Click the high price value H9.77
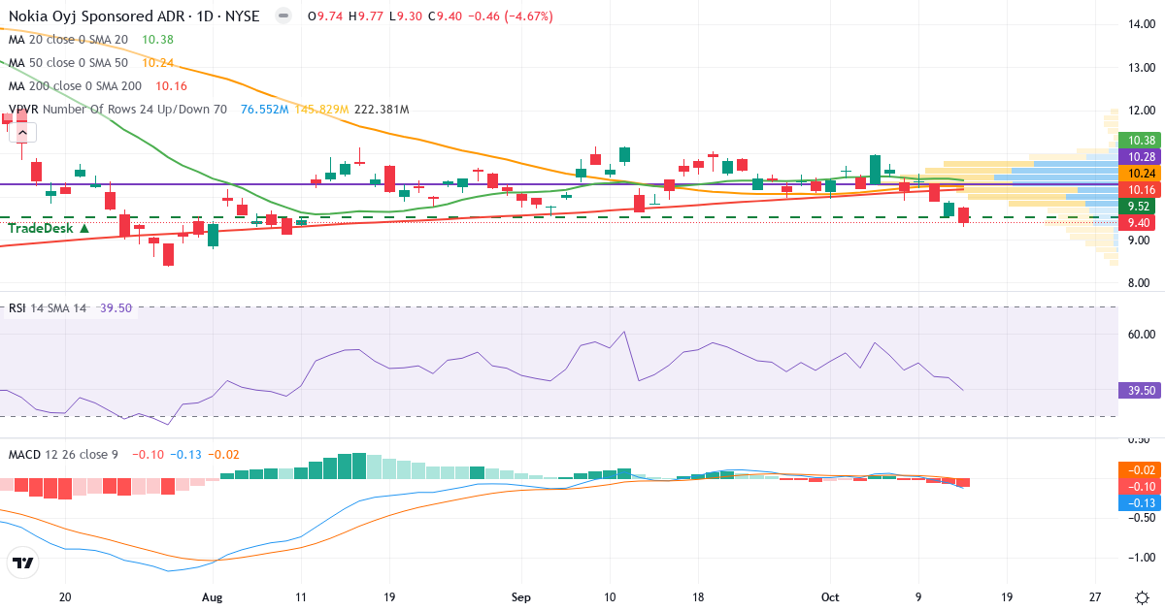The width and height of the screenshot is (1165, 611). tap(366, 16)
